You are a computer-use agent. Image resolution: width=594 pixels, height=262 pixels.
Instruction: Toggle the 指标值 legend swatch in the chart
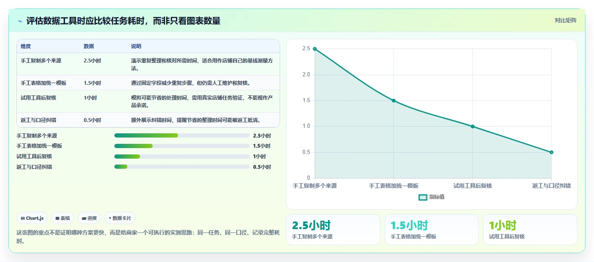coord(423,197)
